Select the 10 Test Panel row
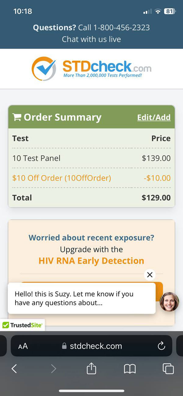 click(91, 158)
